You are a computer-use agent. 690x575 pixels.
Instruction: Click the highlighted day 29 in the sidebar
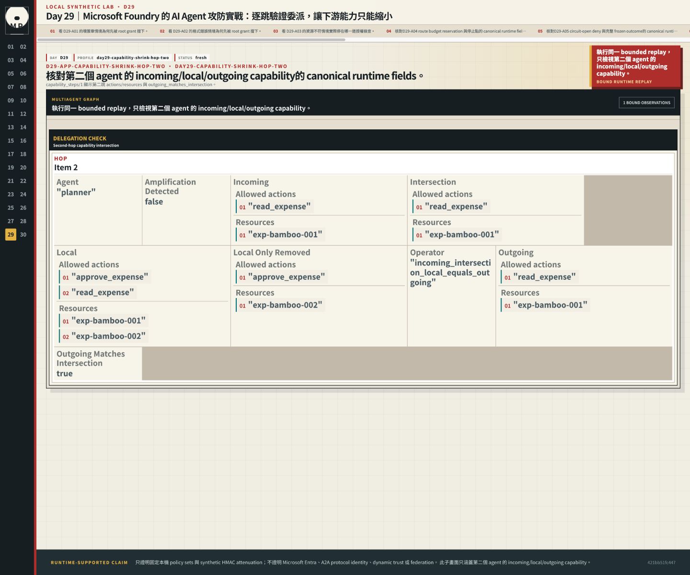point(11,235)
